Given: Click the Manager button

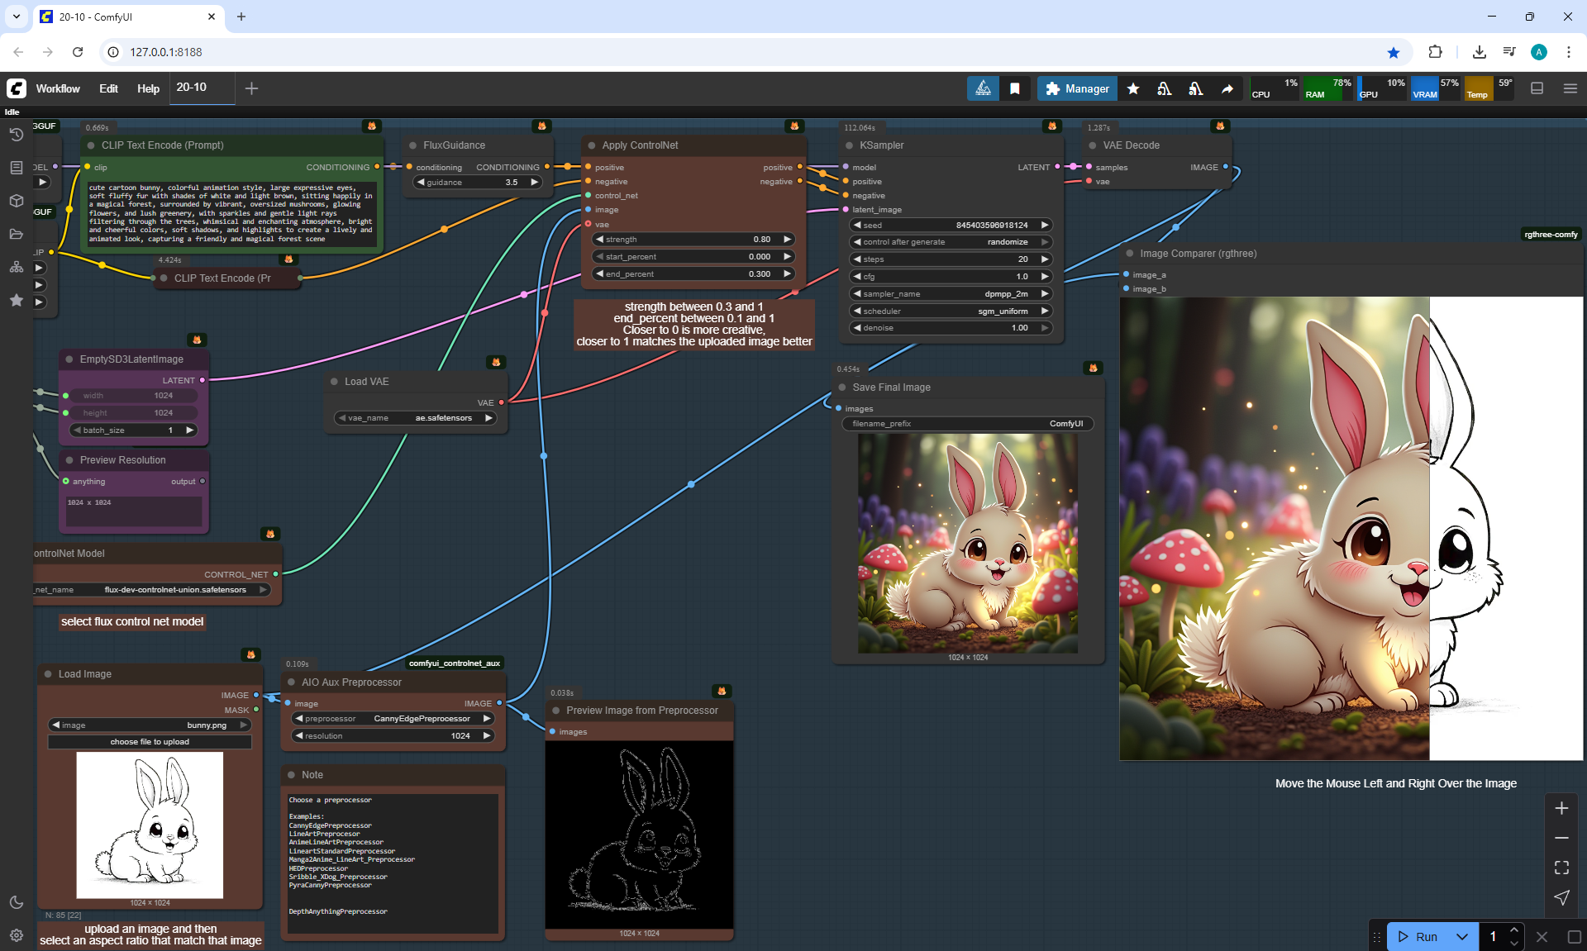Looking at the screenshot, I should 1077,88.
